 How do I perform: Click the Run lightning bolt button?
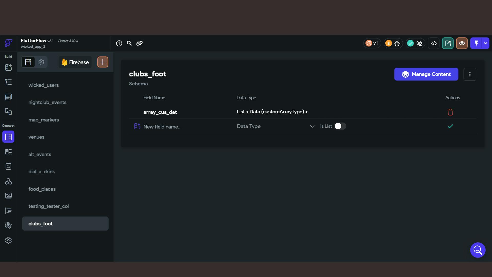(x=476, y=43)
